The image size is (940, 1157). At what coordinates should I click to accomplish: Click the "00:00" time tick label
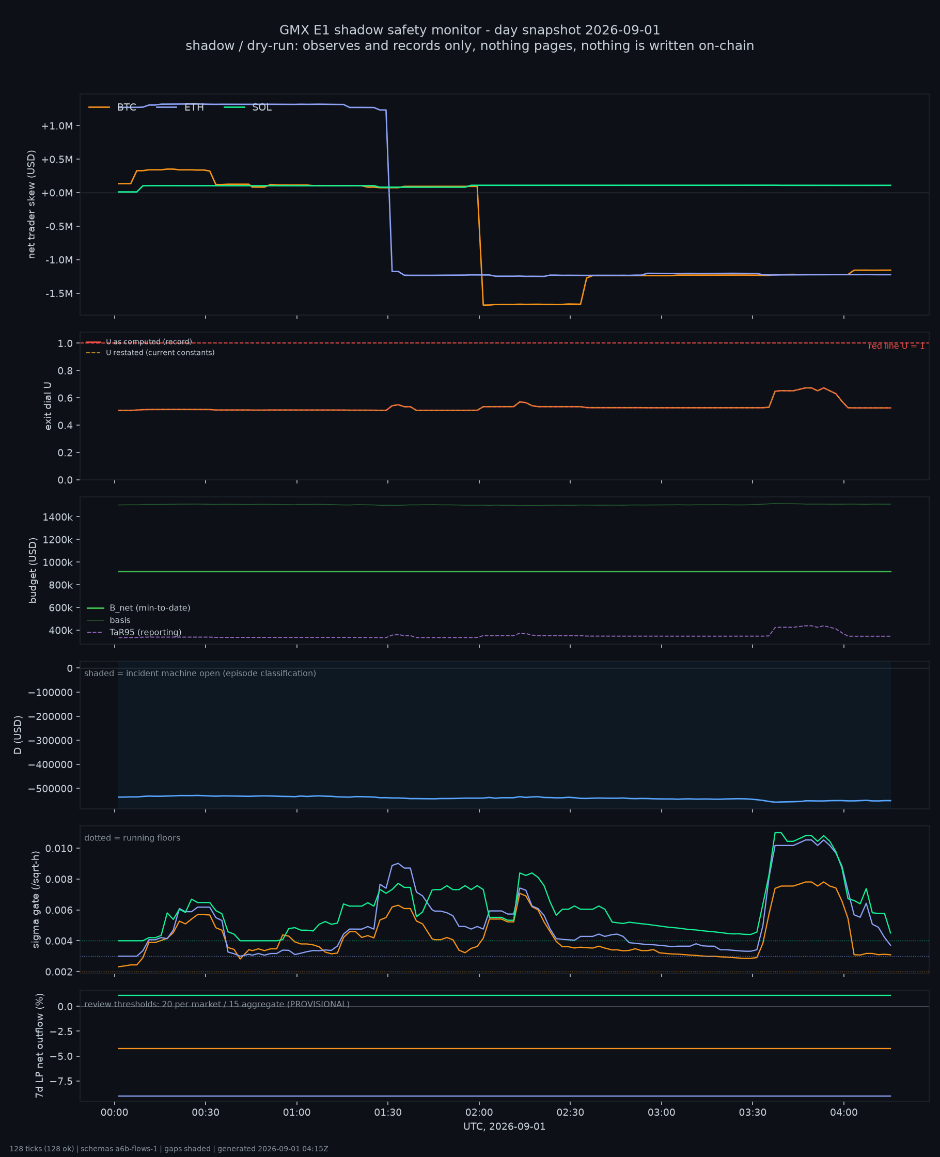114,1113
